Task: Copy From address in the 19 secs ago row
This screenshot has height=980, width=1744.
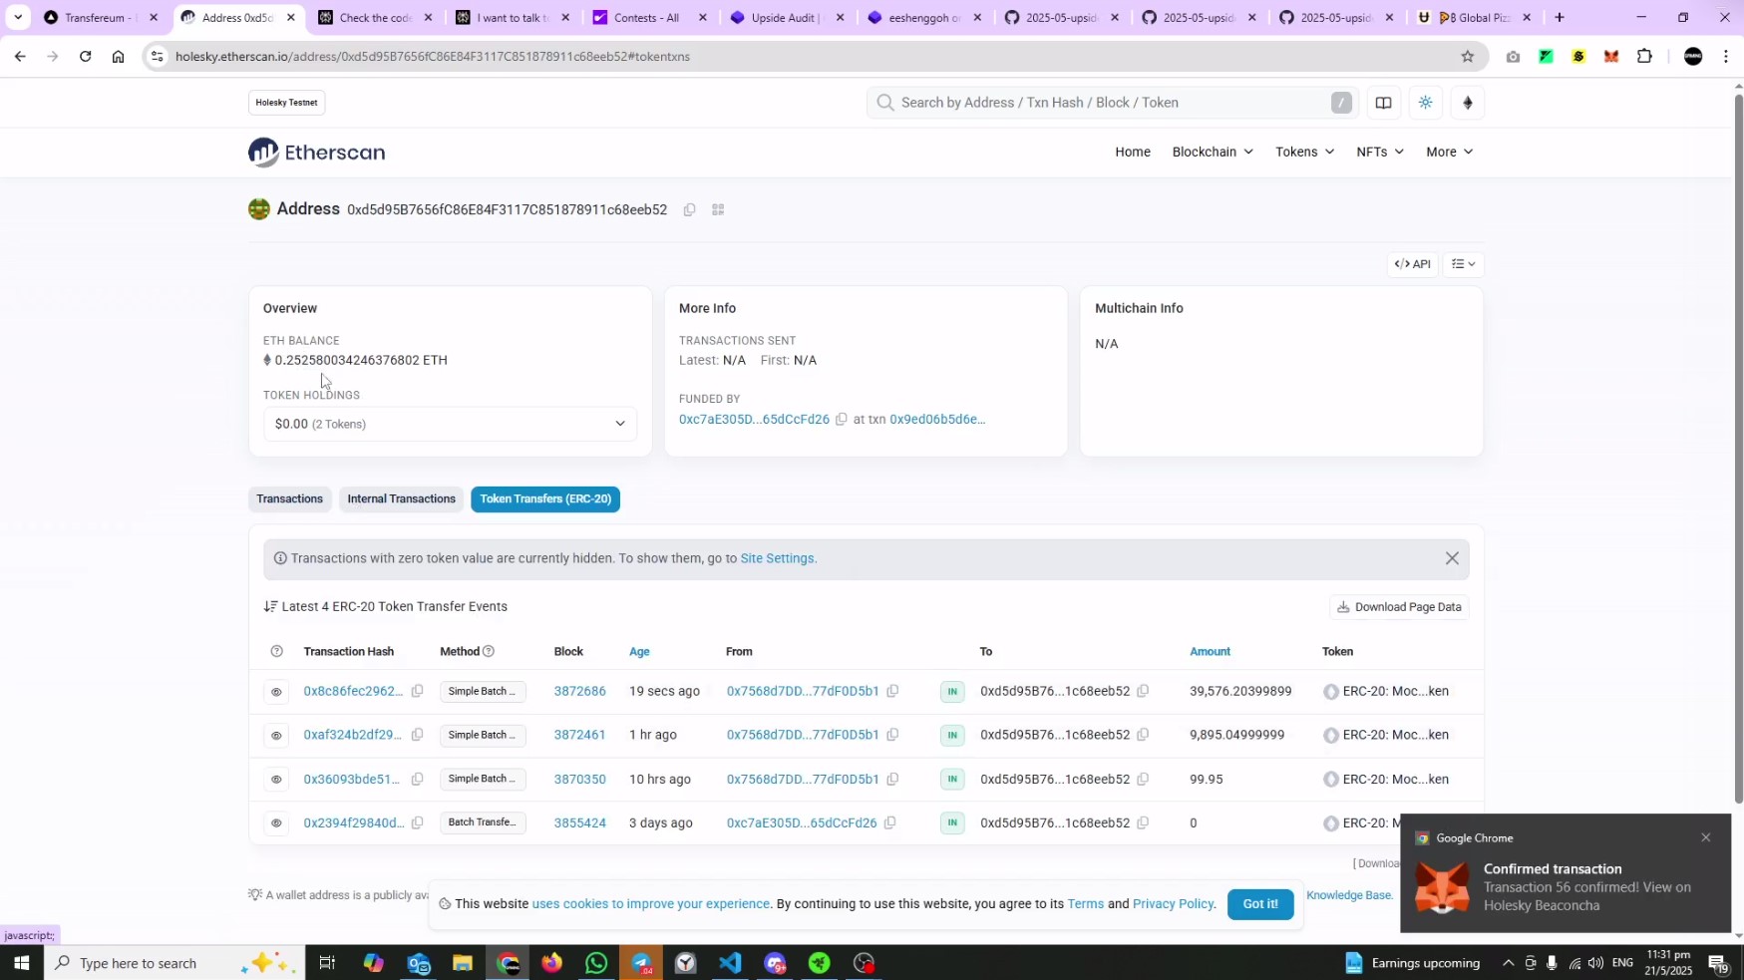Action: [892, 691]
